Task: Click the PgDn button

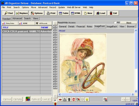Action: [36, 99]
